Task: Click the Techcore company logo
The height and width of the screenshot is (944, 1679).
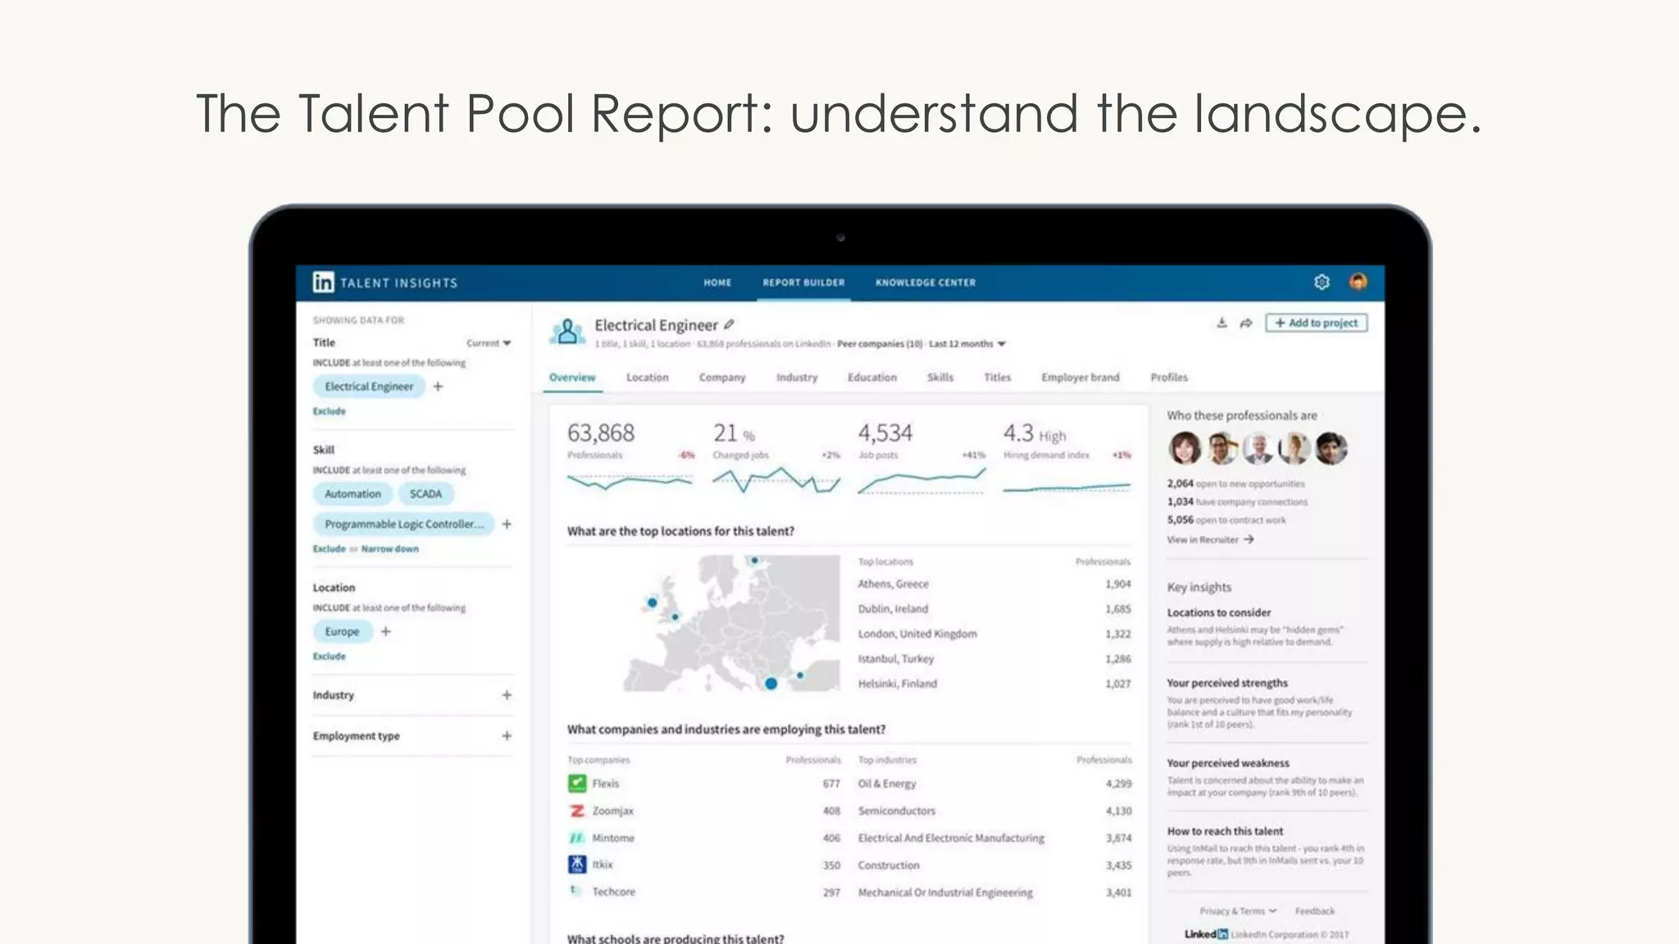Action: coord(576,891)
